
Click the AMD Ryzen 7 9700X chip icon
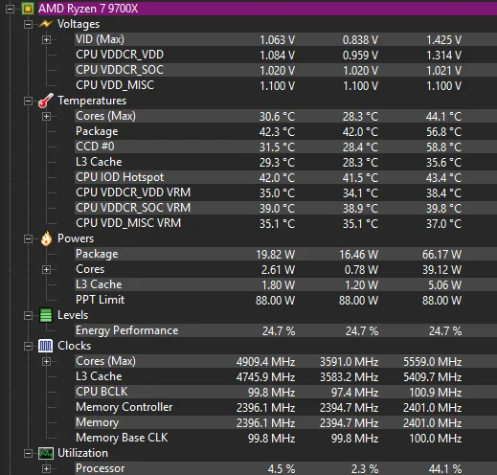click(28, 9)
